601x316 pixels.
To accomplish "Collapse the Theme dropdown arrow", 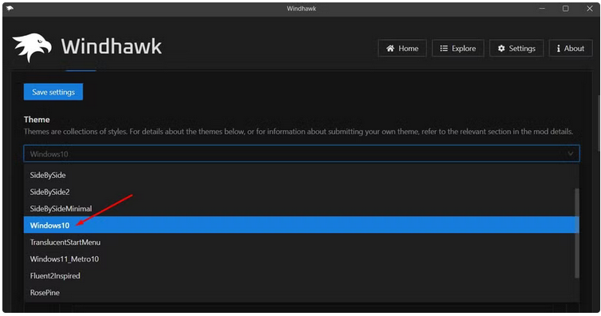I will (571, 154).
